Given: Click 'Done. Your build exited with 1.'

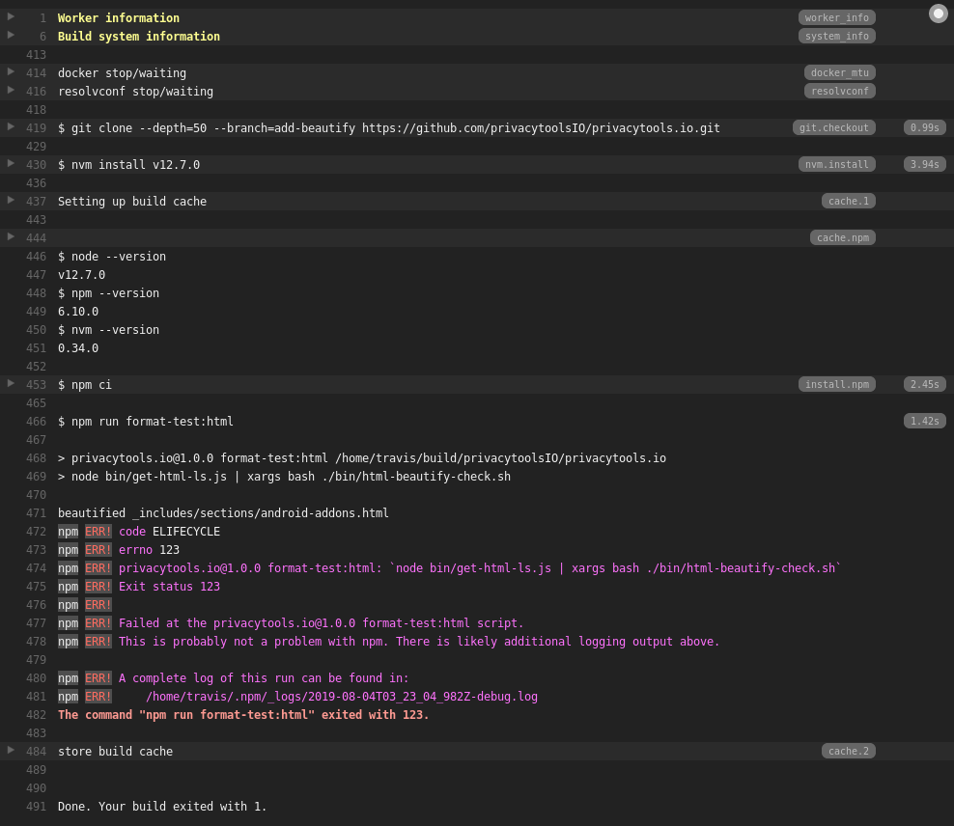Looking at the screenshot, I should pos(162,807).
